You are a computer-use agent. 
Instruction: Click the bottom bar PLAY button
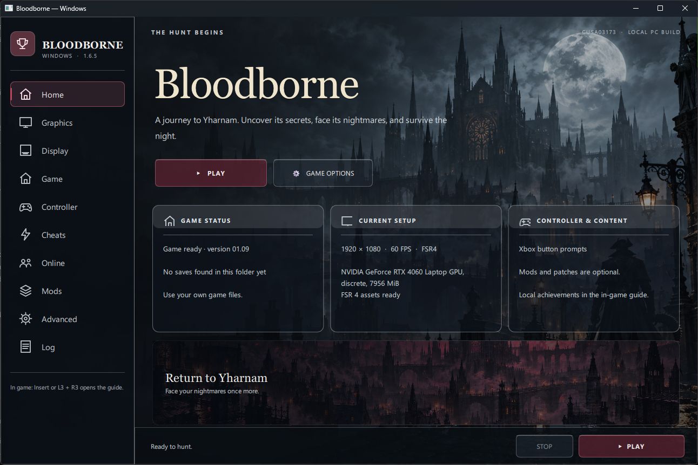coord(631,446)
